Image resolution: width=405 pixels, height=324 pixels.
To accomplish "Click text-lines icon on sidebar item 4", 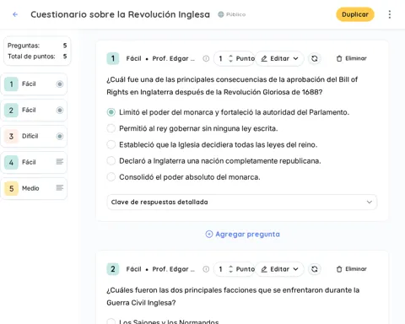I will pyautogui.click(x=60, y=162).
